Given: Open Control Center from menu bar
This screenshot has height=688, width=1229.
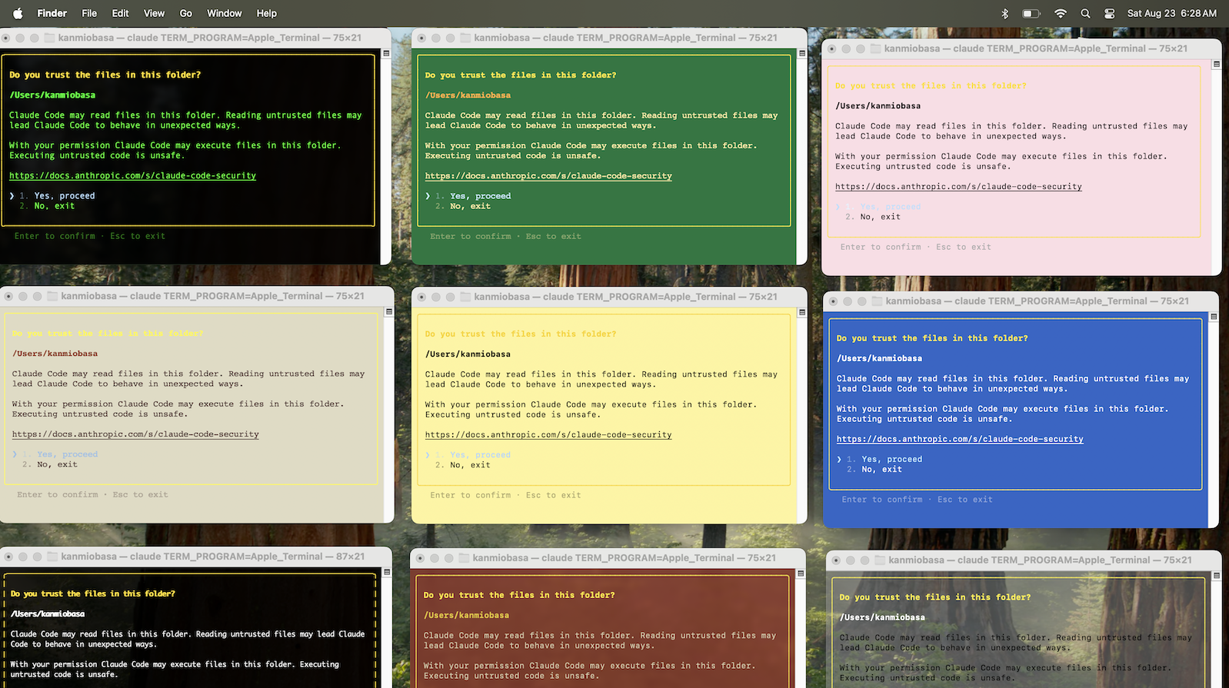Looking at the screenshot, I should (1109, 13).
